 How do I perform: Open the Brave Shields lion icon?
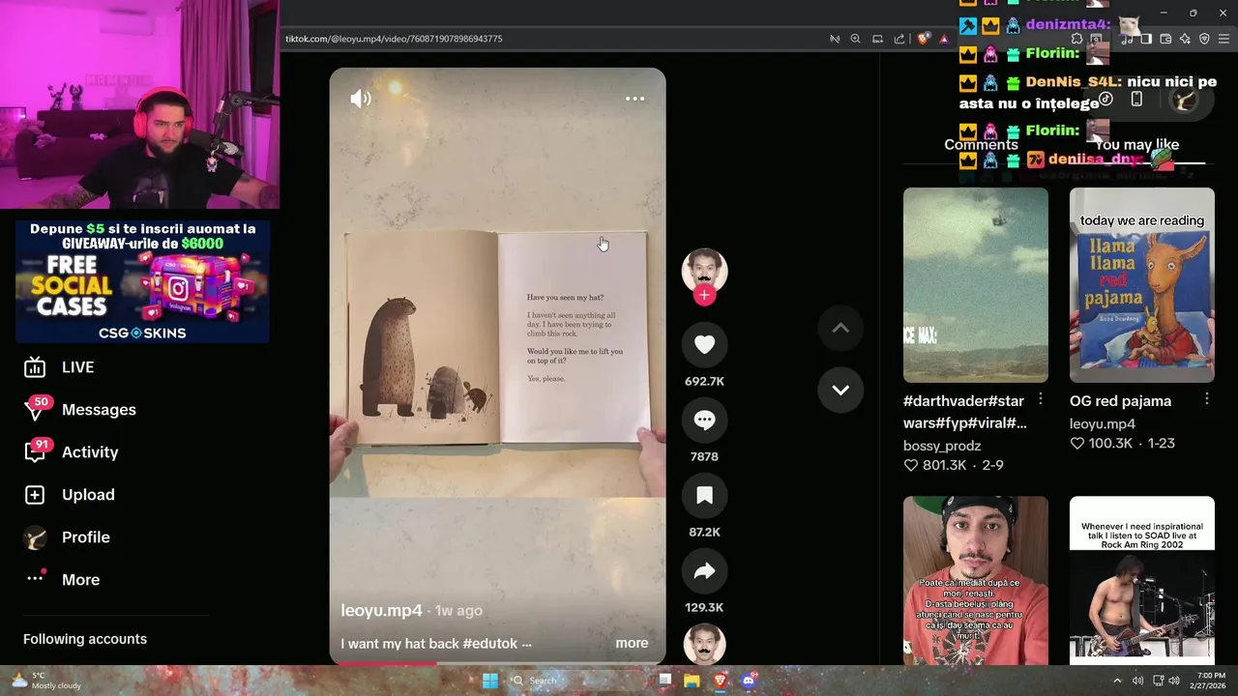924,39
